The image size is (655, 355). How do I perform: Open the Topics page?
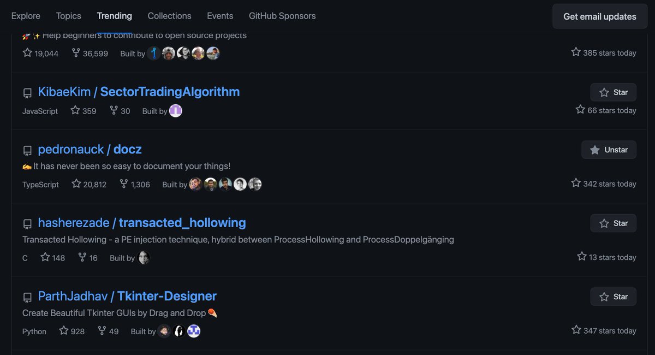coord(68,16)
